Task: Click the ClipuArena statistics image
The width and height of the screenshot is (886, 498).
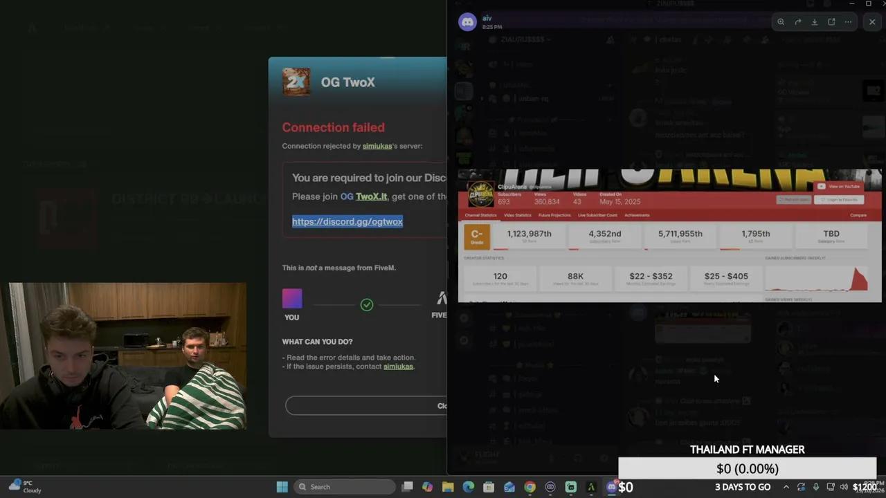Action: (x=669, y=235)
